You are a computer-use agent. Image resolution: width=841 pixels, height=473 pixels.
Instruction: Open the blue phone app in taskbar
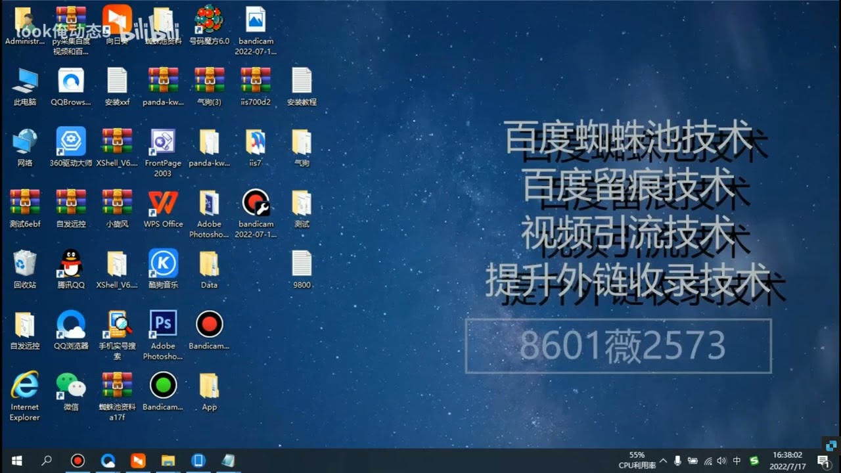tap(198, 461)
